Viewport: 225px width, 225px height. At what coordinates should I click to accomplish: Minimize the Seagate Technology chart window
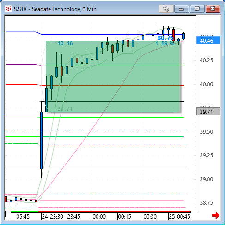[182, 9]
